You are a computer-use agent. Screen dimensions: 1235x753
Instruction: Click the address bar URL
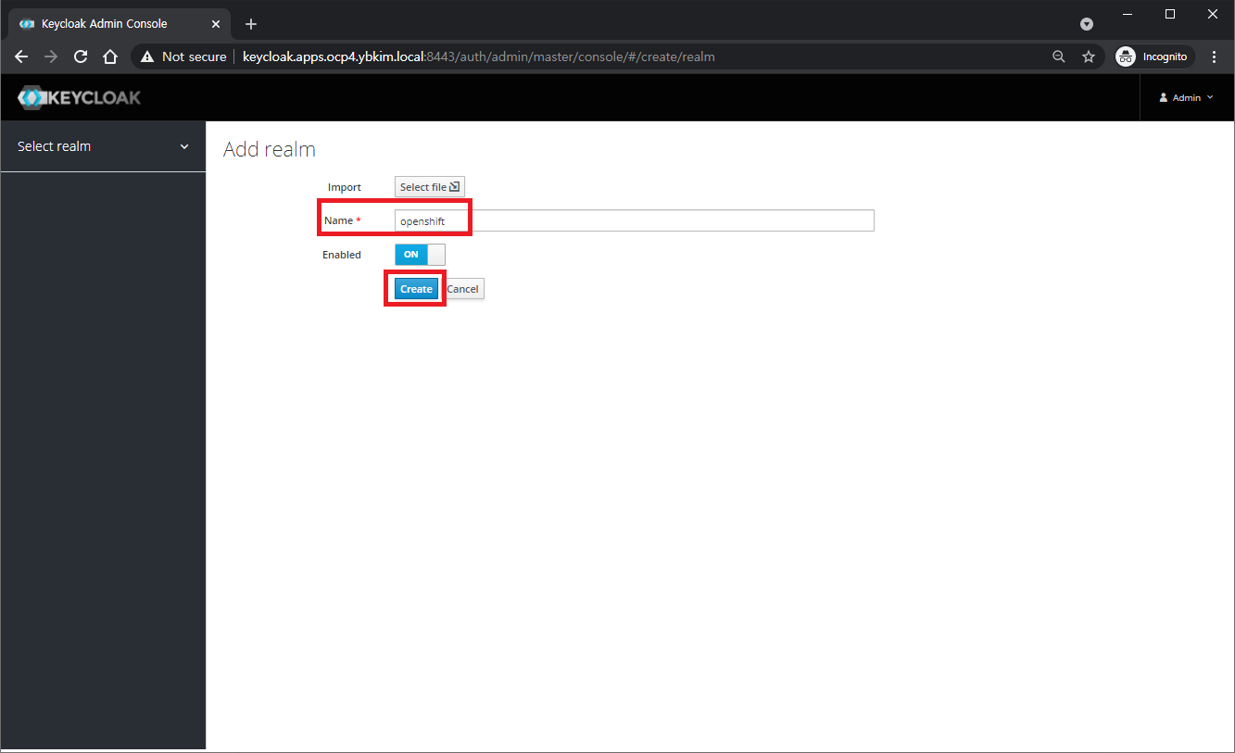478,56
